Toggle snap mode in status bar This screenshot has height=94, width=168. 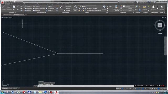point(124,89)
